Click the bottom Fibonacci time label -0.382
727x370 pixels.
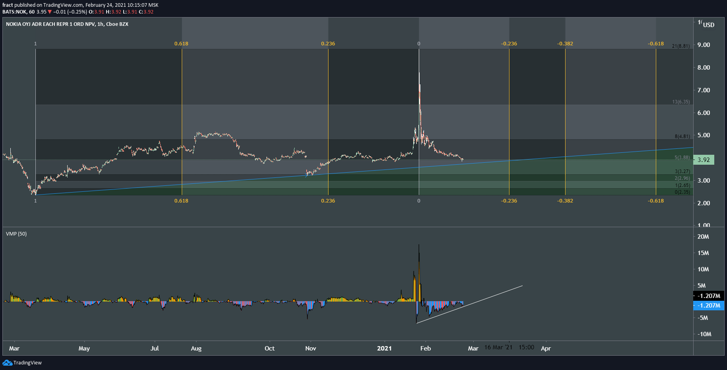point(565,201)
